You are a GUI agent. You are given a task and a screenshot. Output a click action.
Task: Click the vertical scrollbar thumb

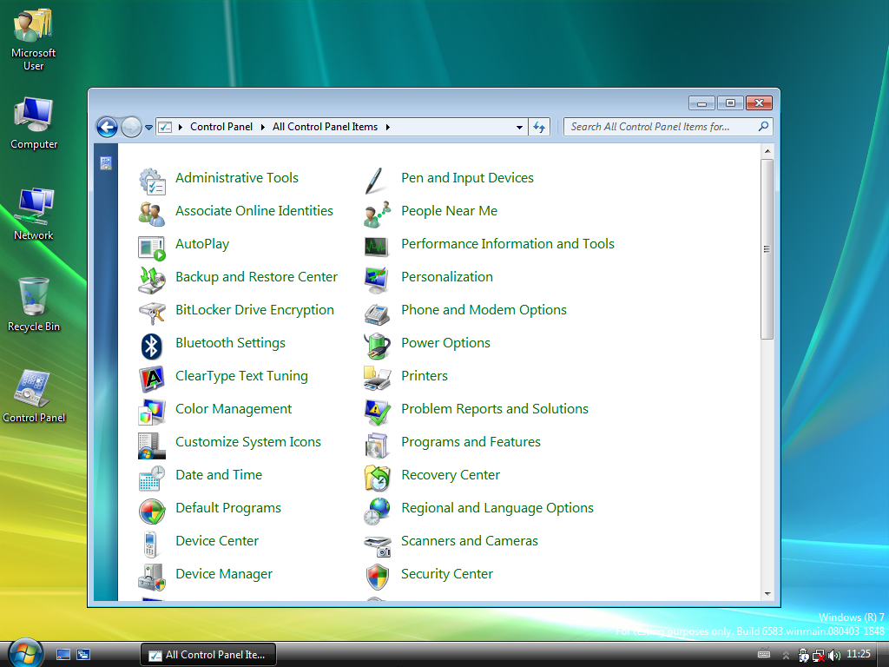point(767,249)
